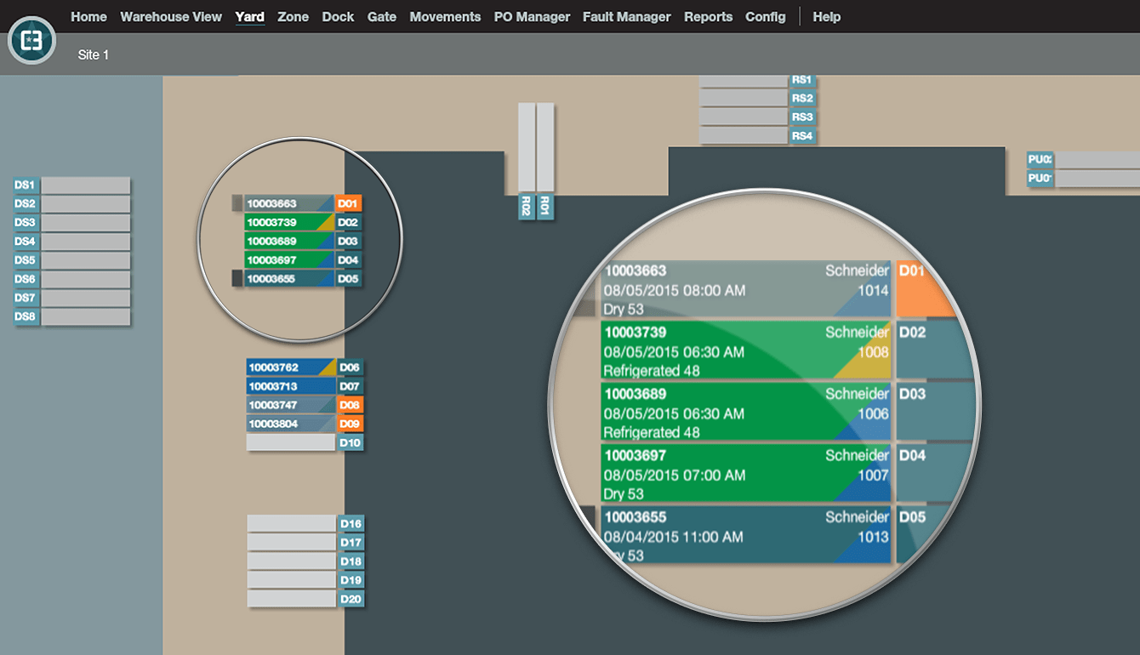Click the empty slot beside D10
This screenshot has width=1140, height=655.
pos(291,442)
